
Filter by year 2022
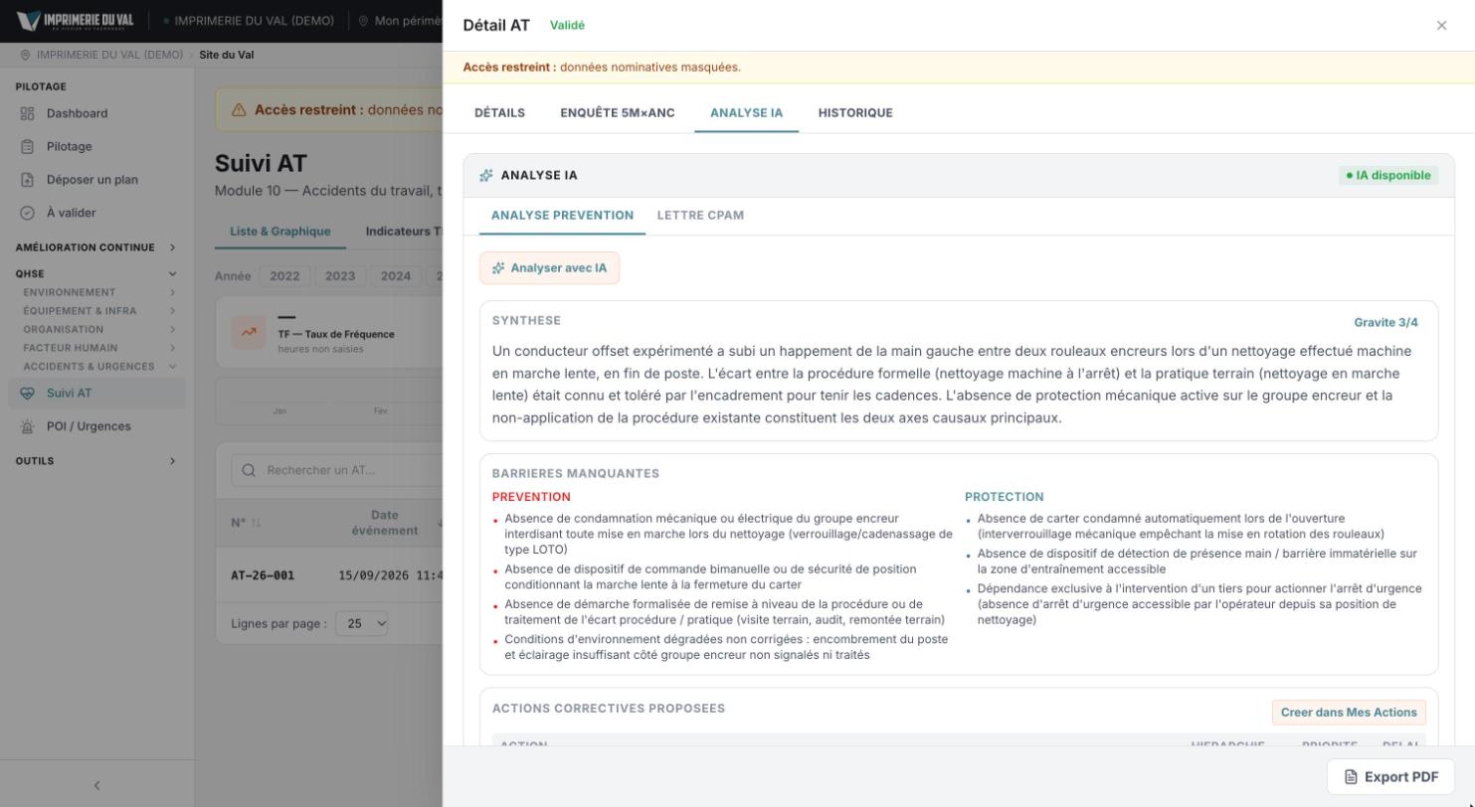click(284, 276)
